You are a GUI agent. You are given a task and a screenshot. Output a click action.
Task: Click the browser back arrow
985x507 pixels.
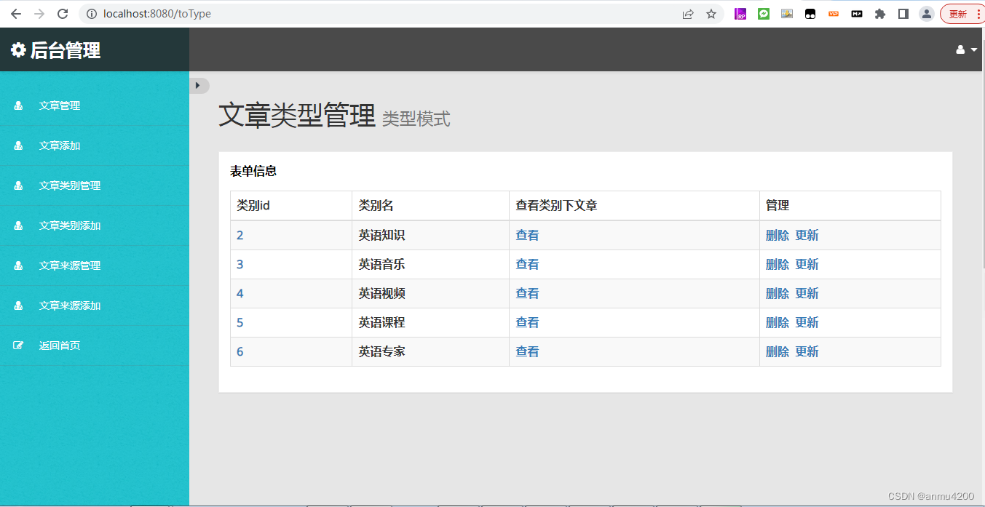tap(16, 14)
